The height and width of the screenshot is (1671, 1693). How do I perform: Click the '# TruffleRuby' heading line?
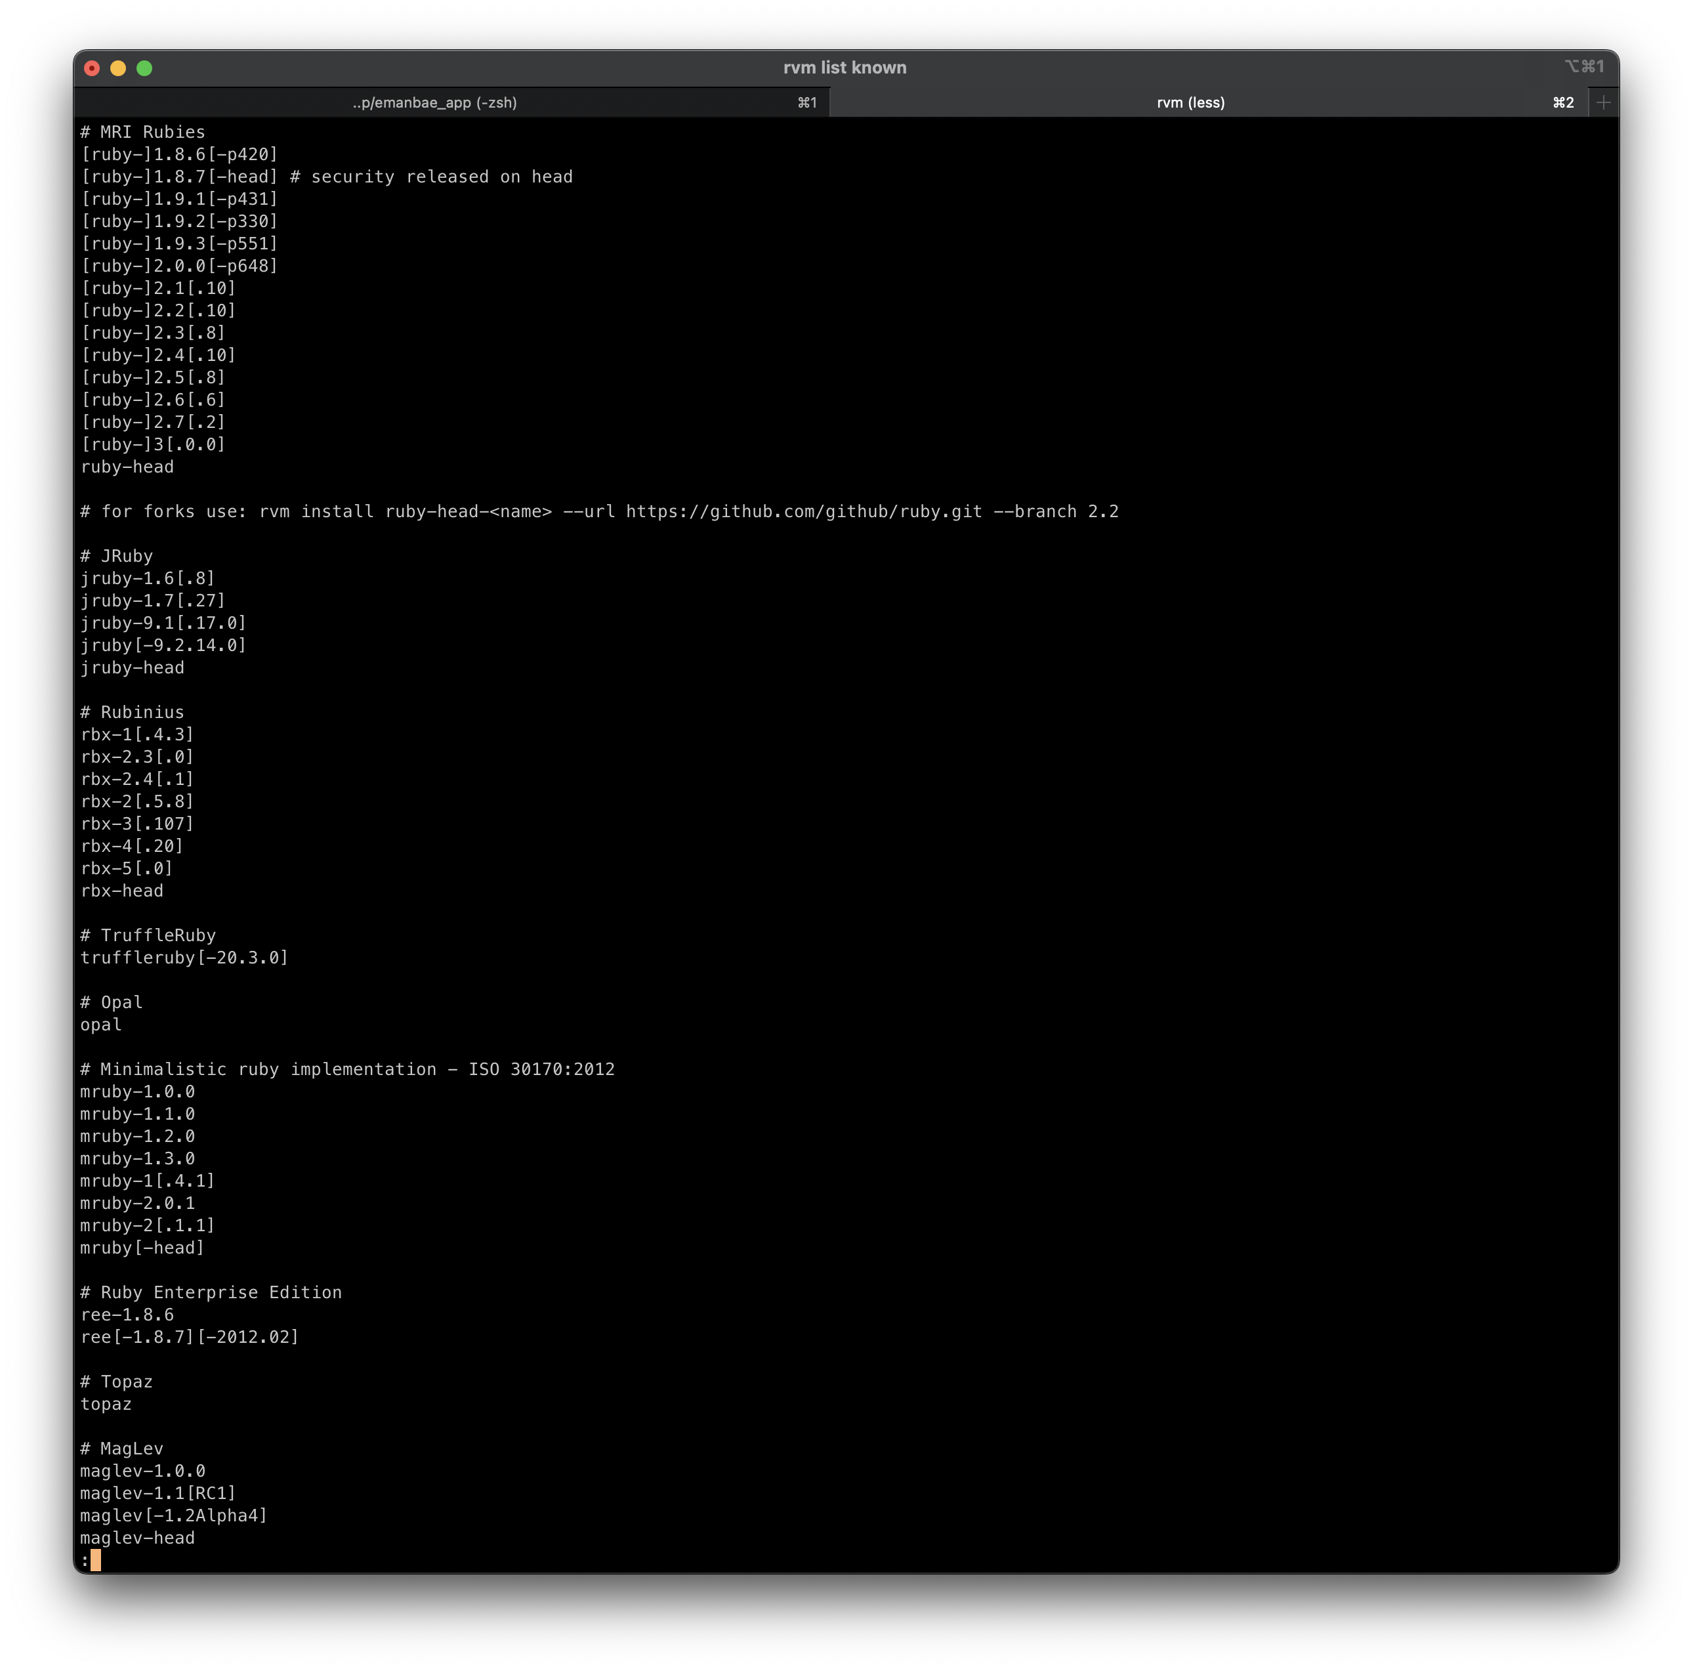tap(148, 937)
